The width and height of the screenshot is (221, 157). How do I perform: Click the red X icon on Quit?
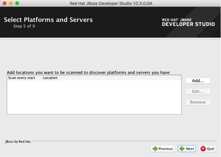[x=203, y=149]
